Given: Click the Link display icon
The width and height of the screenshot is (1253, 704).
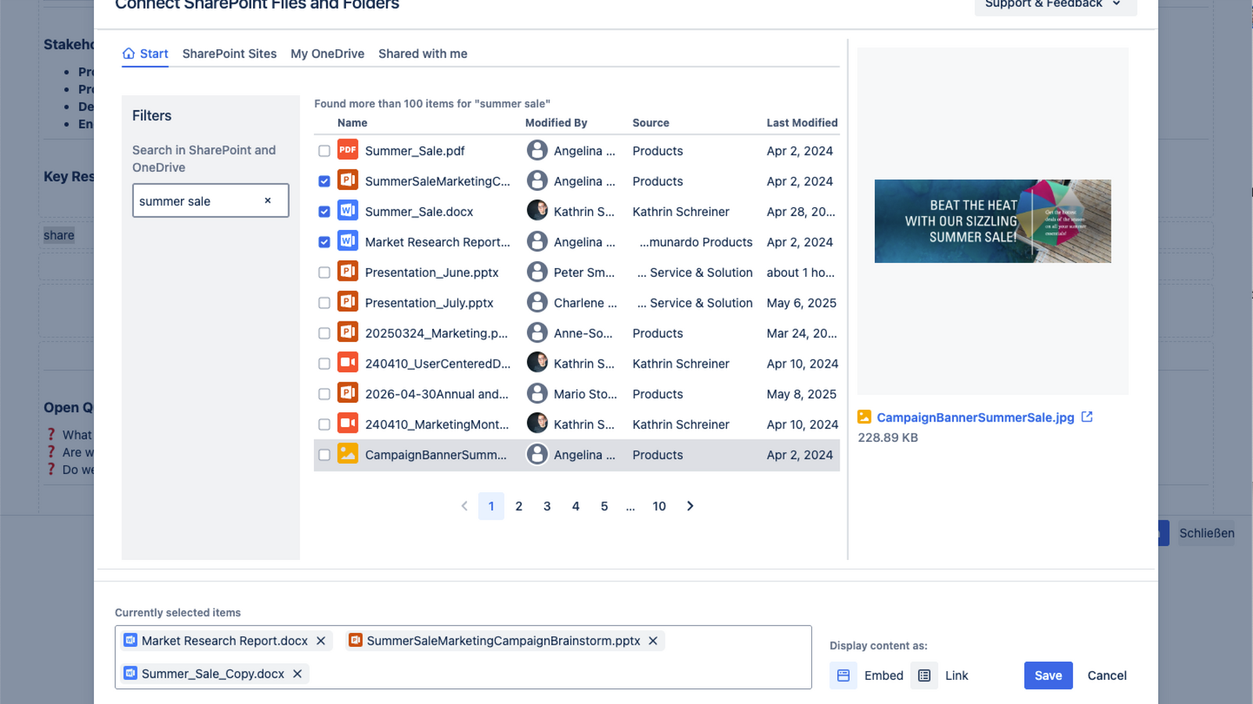Looking at the screenshot, I should [x=924, y=675].
